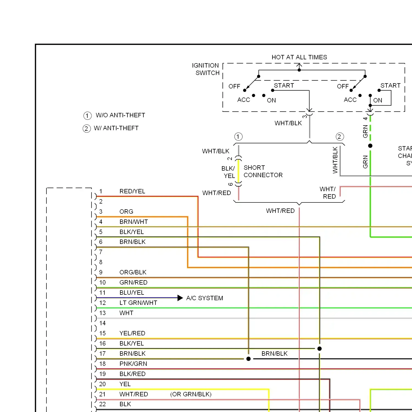Click the A/C SYSTEM arrowhead on blue wire
This screenshot has width=412, height=412.
[180, 298]
